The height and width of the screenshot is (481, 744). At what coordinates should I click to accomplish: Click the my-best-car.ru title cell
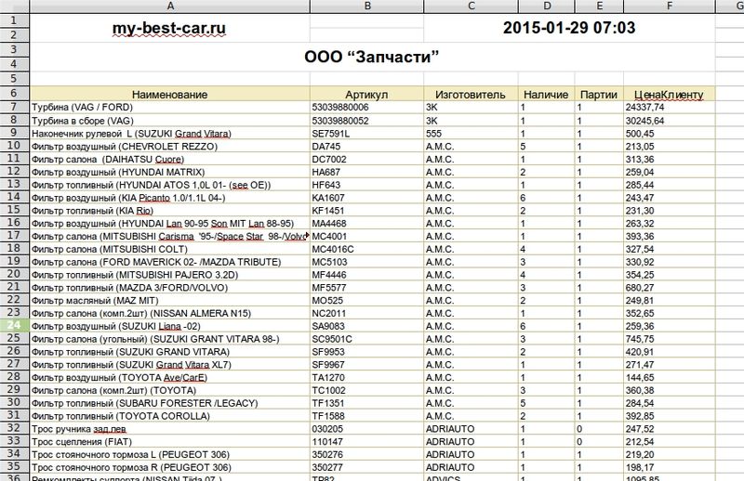coord(170,28)
